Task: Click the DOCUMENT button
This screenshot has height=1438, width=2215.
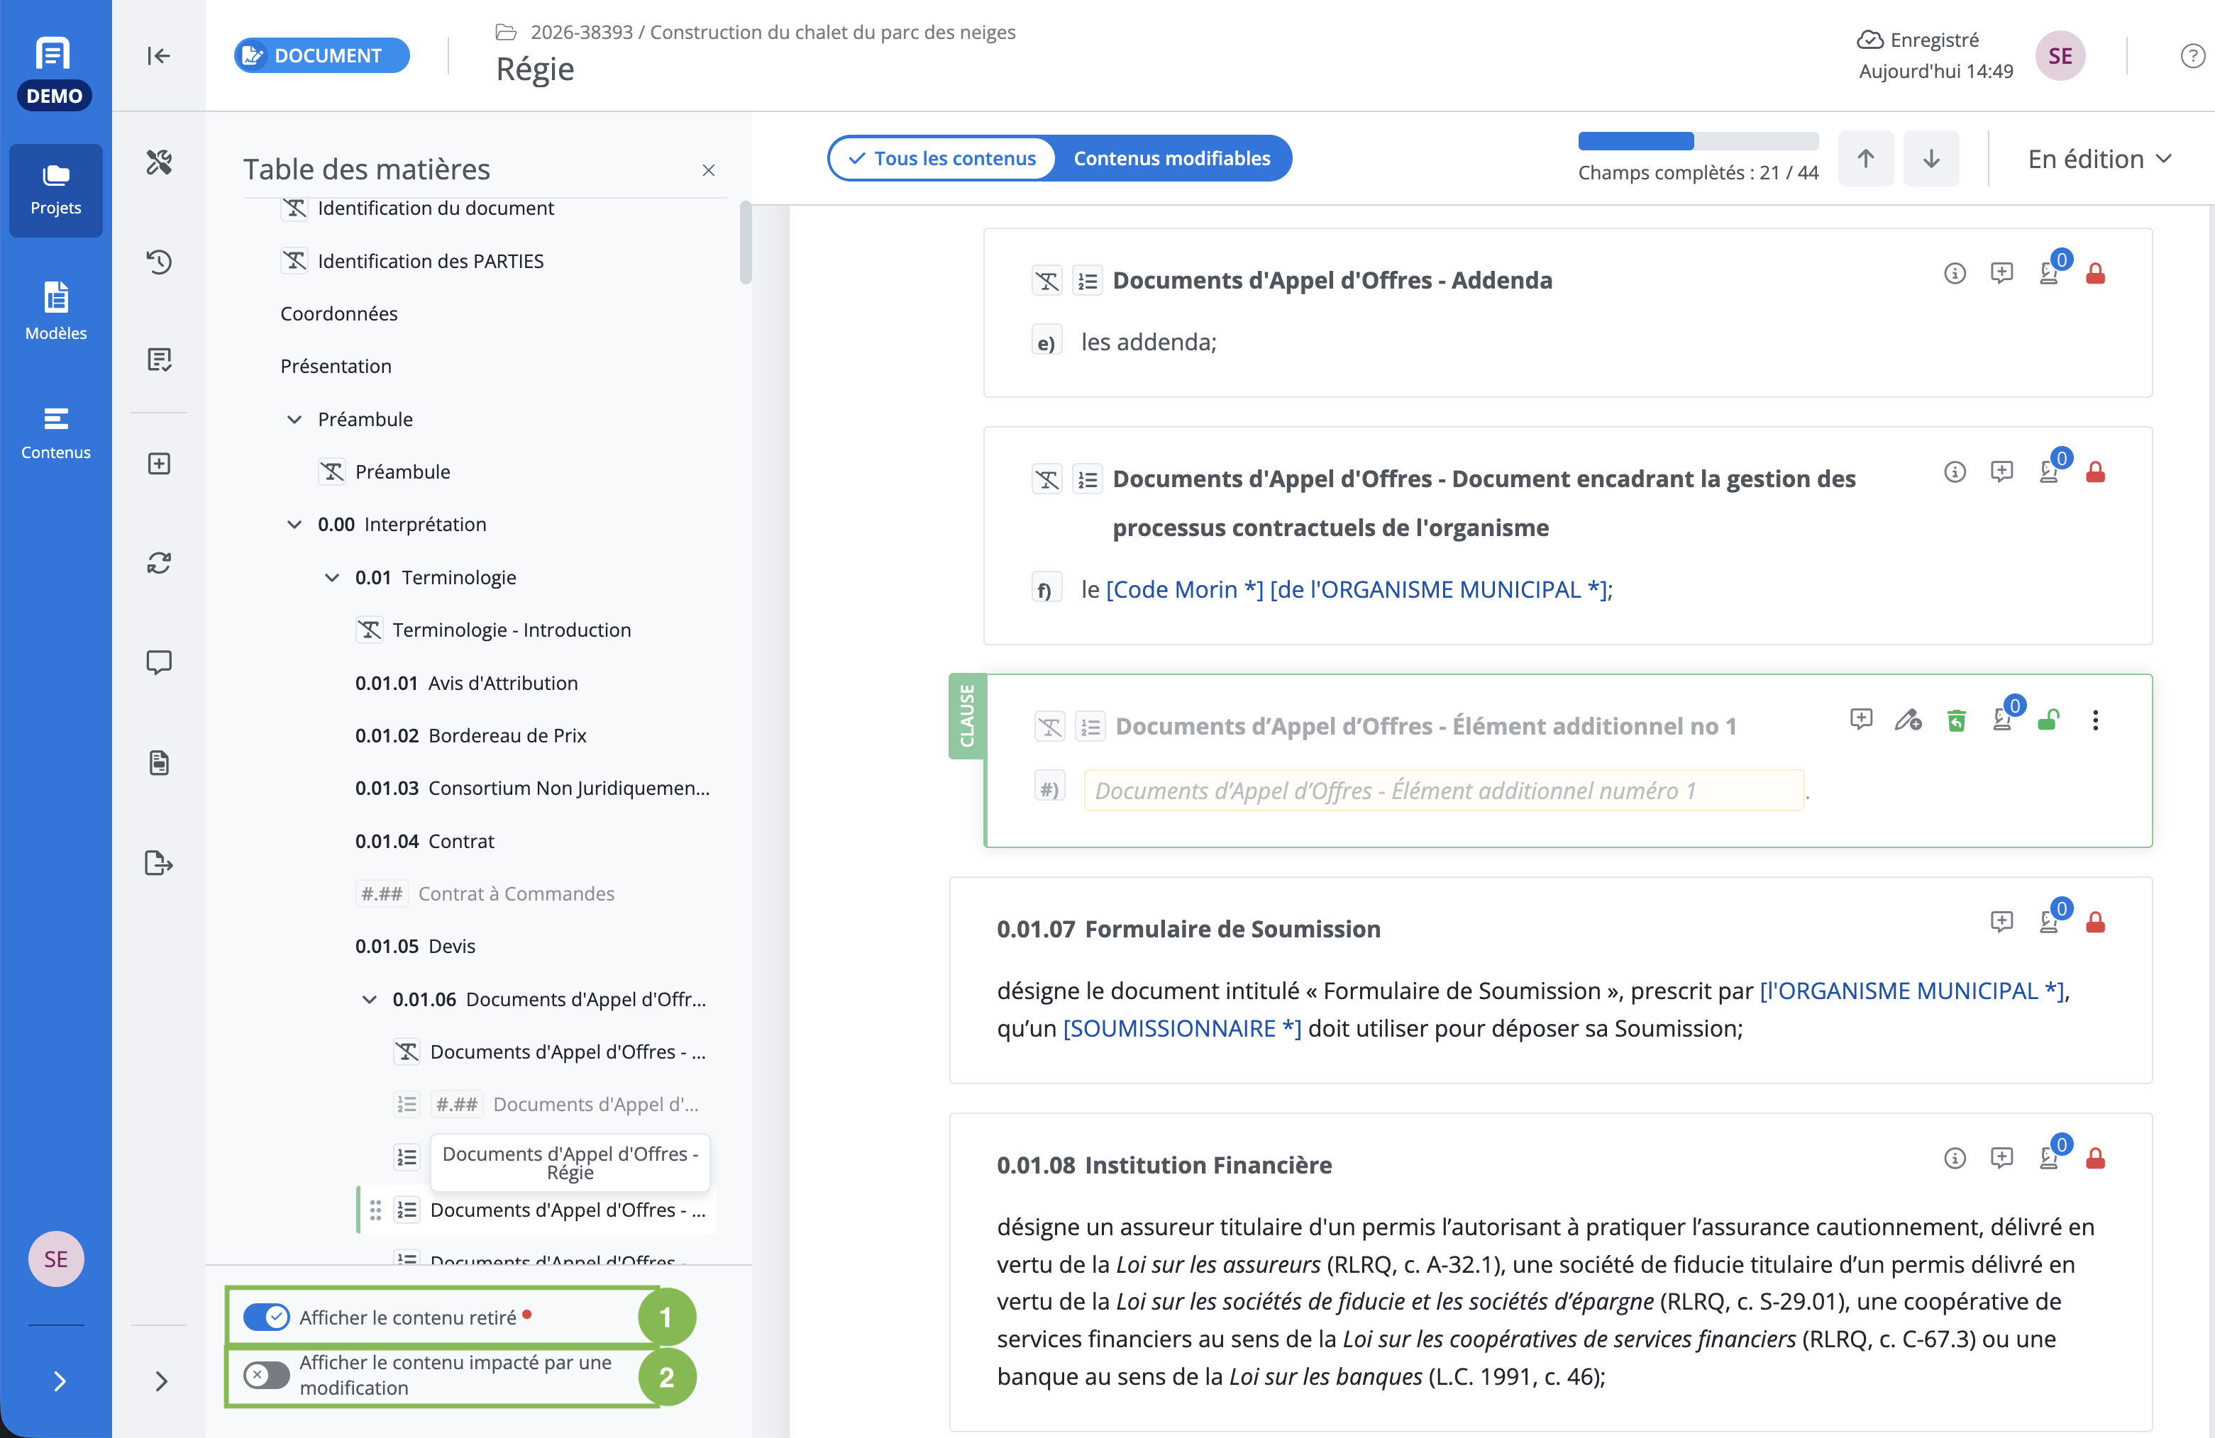Action: (322, 56)
